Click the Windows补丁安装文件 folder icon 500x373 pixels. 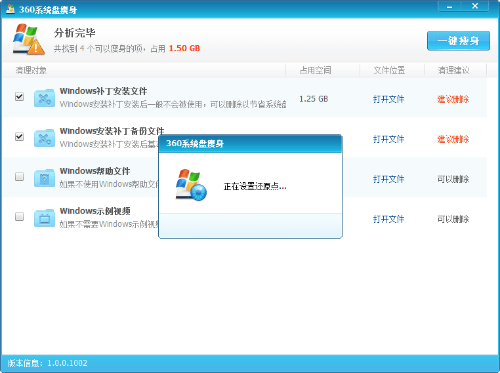45,98
